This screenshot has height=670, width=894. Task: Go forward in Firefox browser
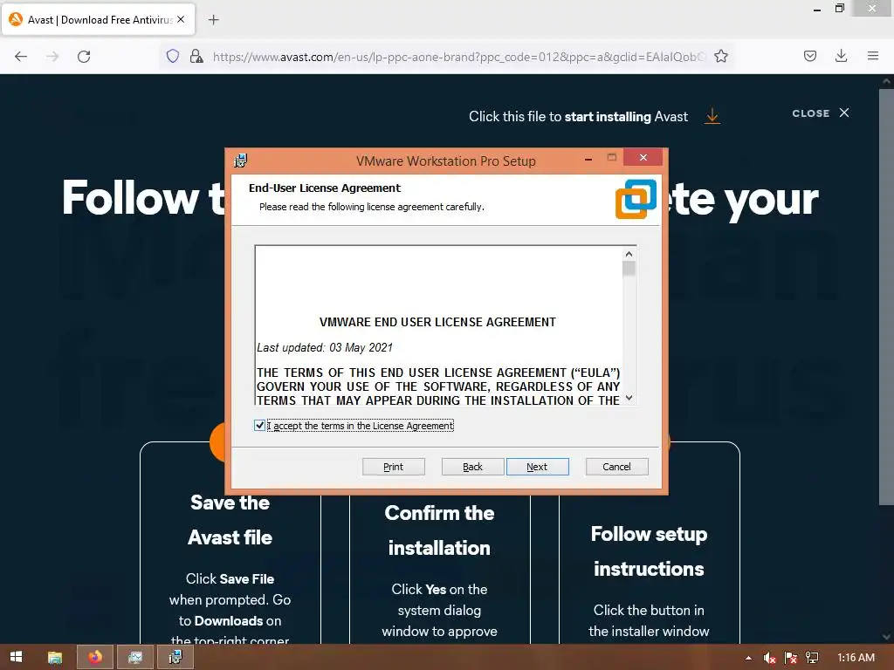tap(52, 57)
